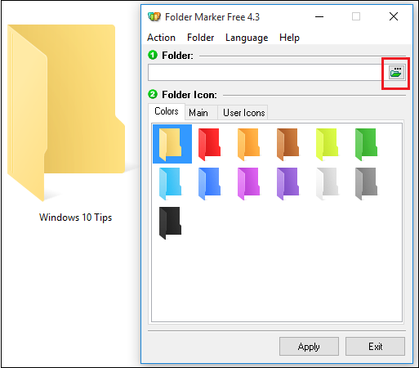Image resolution: width=419 pixels, height=368 pixels.
Task: Open the Language menu
Action: pyautogui.click(x=247, y=38)
